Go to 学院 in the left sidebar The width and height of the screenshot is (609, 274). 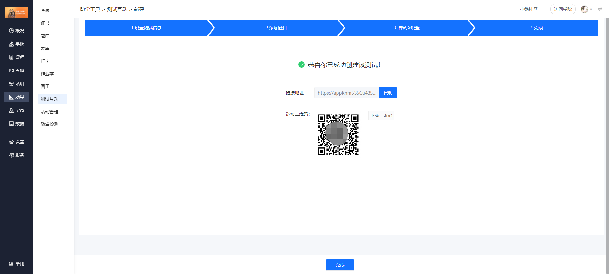coord(16,44)
